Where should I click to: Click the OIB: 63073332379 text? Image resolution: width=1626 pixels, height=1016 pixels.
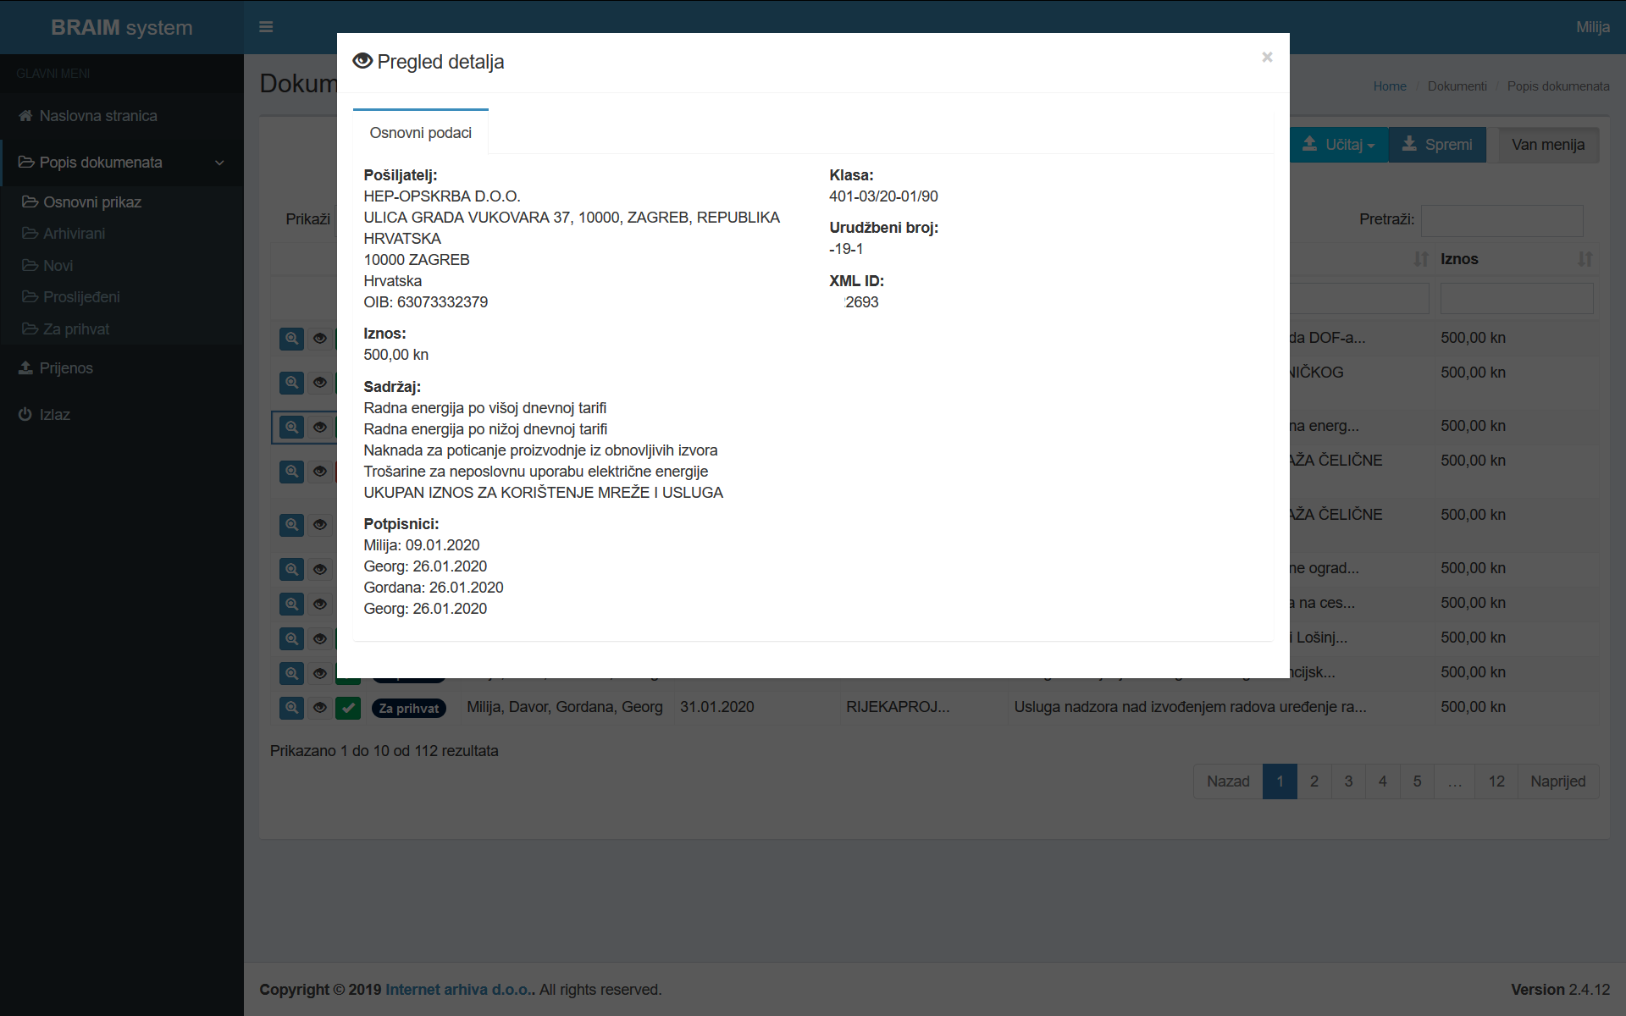coord(426,302)
